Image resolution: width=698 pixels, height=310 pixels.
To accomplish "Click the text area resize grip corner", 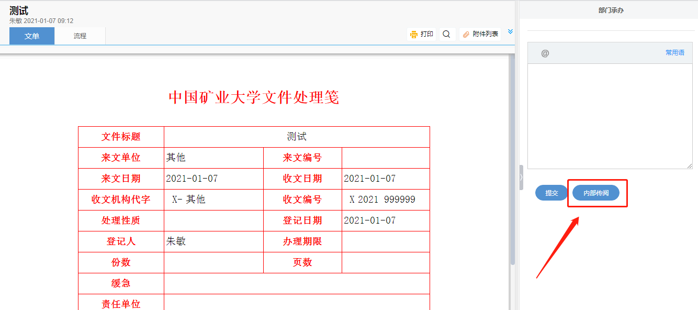I will 690,165.
